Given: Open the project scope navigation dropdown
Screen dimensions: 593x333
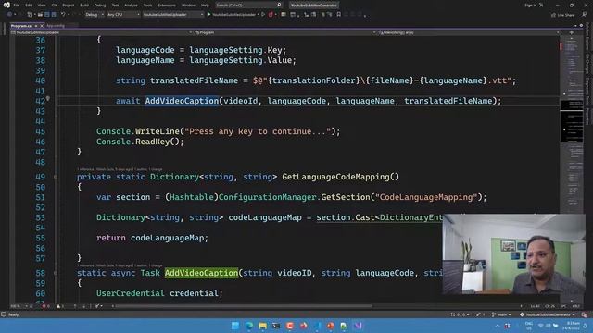Looking at the screenshot, I should tap(101, 32).
